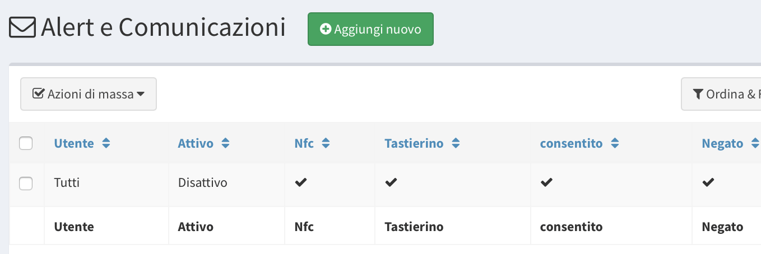The height and width of the screenshot is (254, 761).
Task: Check the Tutti row checkbox
Action: (x=26, y=183)
